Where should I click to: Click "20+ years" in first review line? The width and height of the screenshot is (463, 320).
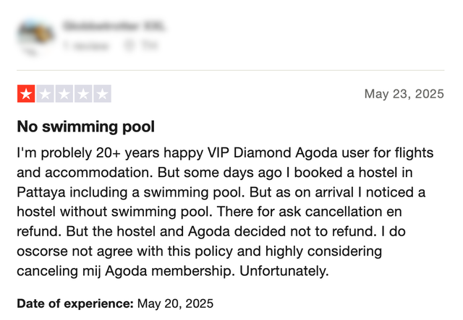coord(127,153)
